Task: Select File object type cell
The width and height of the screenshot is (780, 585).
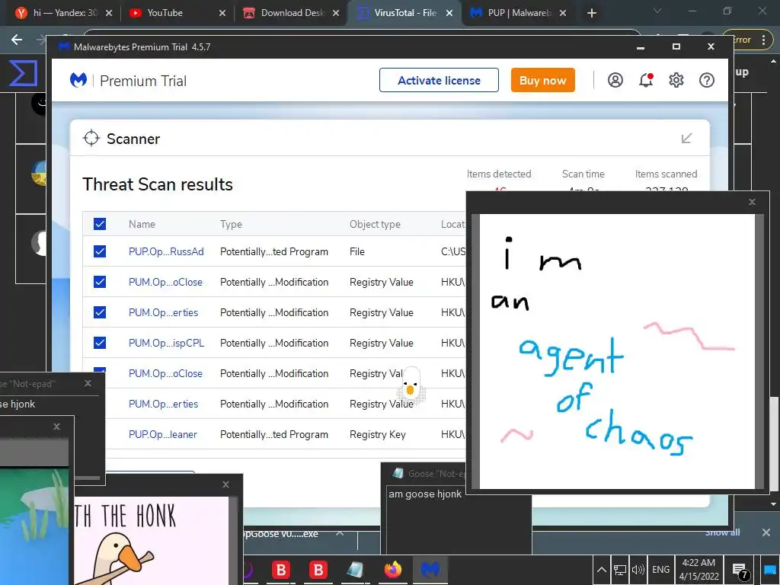Action: (x=356, y=251)
